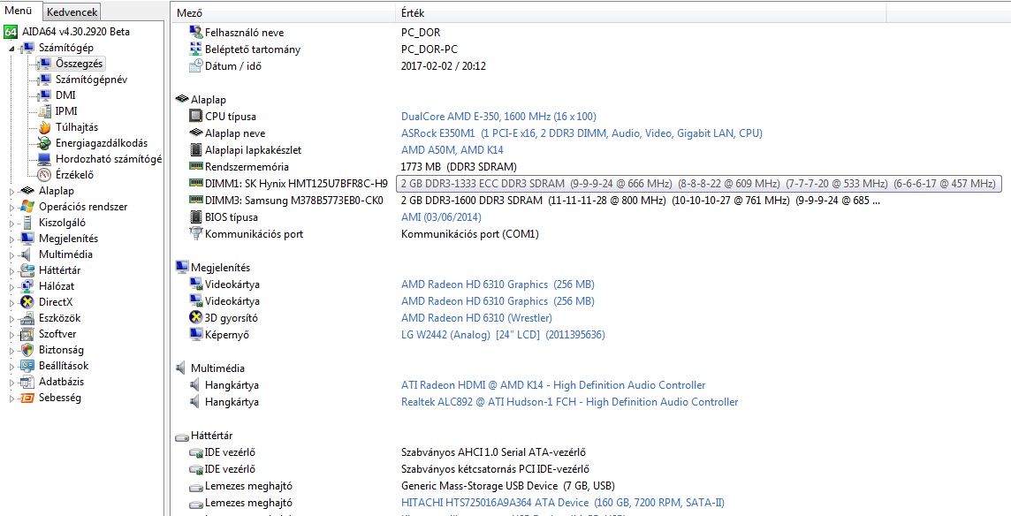
Task: Expand the Alaplap tree node
Action: click(x=11, y=192)
